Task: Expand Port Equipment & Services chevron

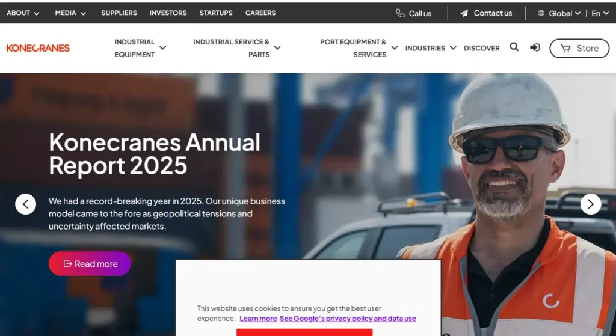Action: (395, 48)
